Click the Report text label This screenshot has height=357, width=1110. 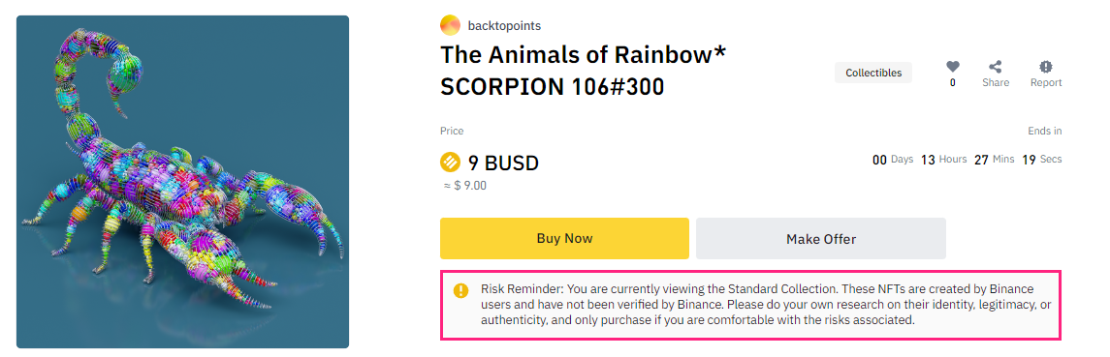(x=1046, y=82)
